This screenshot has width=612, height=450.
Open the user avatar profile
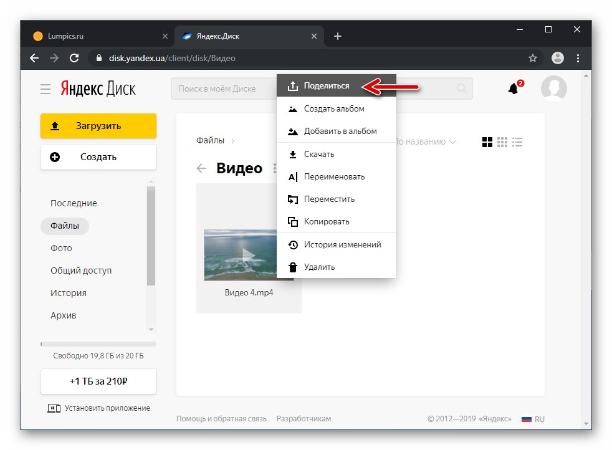[x=553, y=89]
